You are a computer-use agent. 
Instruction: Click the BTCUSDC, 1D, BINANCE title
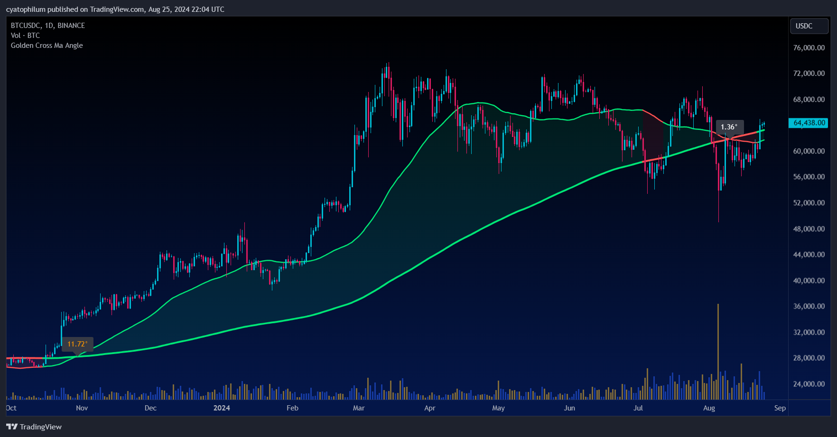[x=48, y=26]
